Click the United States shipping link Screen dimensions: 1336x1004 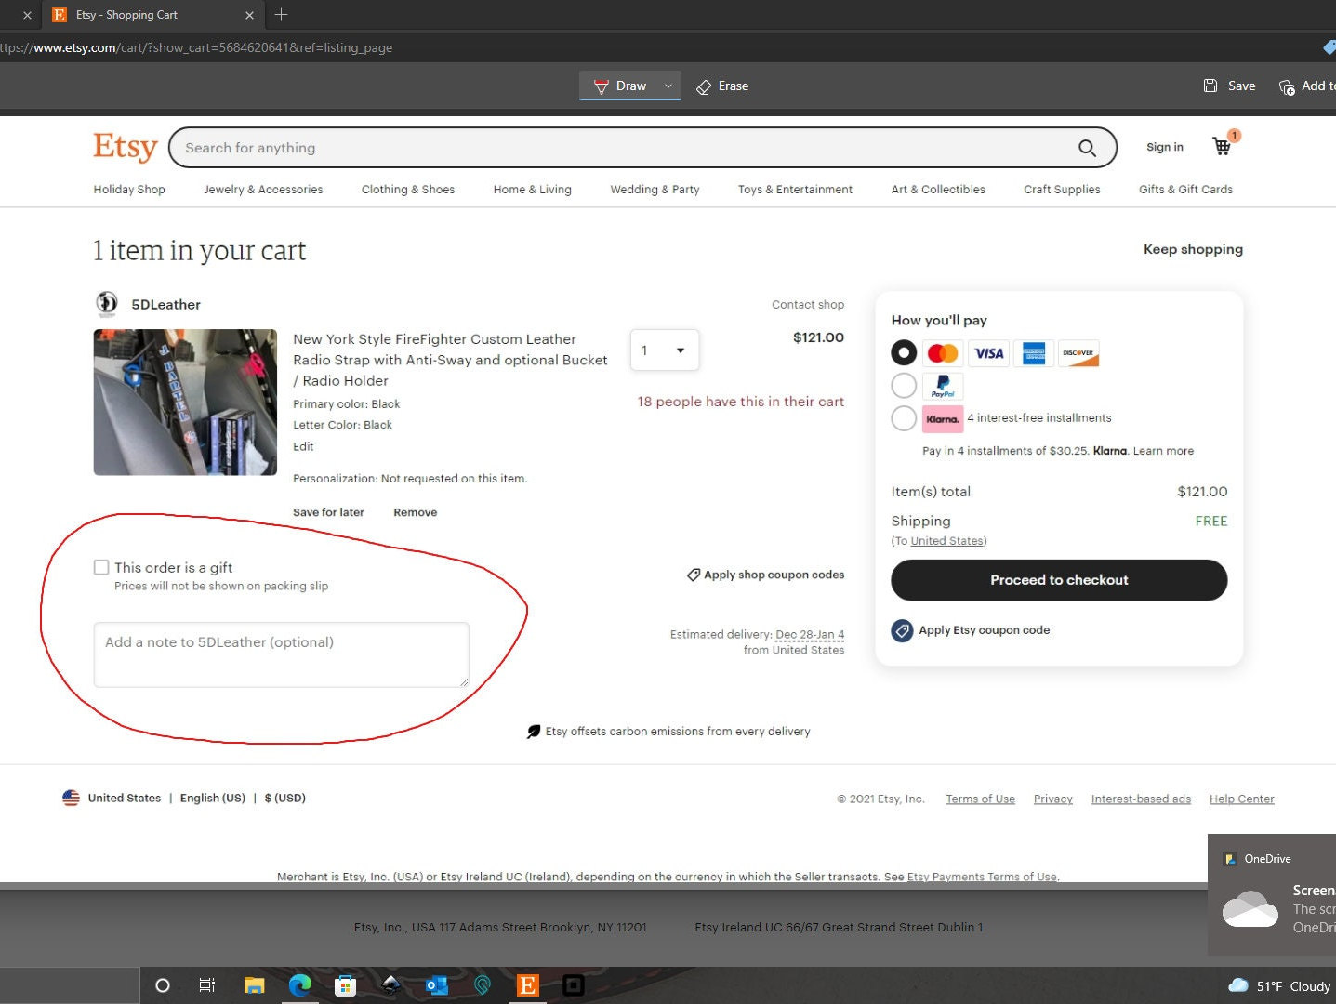(946, 541)
